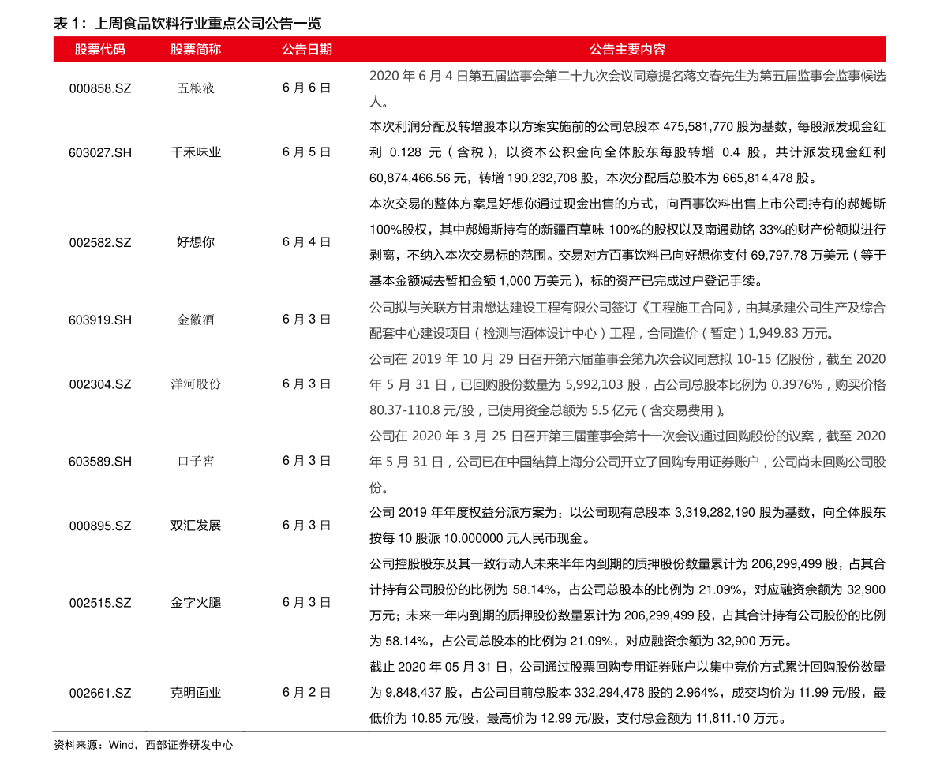Click the price range 80.37-110.8 元/股
Image resolution: width=940 pixels, height=767 pixels.
[421, 410]
